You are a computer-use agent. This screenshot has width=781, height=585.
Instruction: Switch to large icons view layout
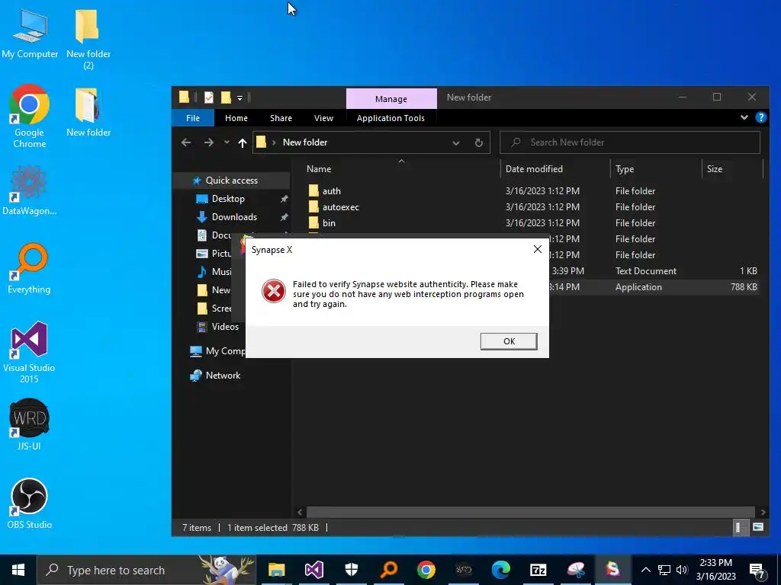point(757,527)
